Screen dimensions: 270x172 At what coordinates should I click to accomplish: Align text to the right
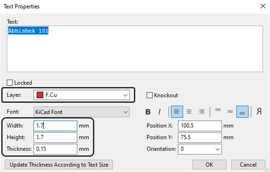(201, 112)
